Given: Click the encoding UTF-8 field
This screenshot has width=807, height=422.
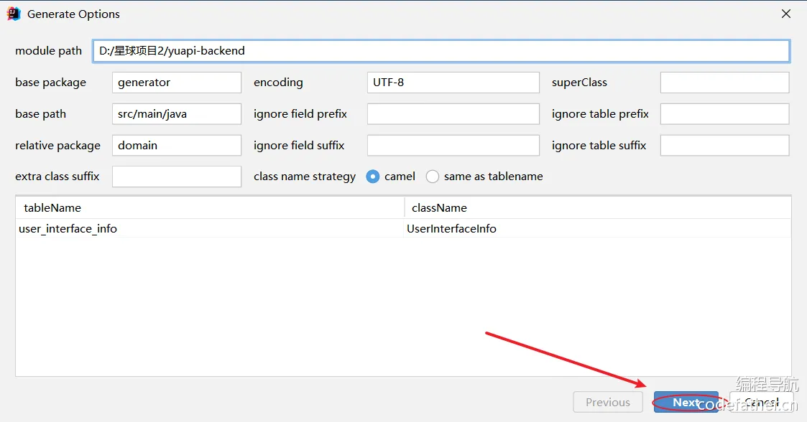Looking at the screenshot, I should click(x=453, y=83).
